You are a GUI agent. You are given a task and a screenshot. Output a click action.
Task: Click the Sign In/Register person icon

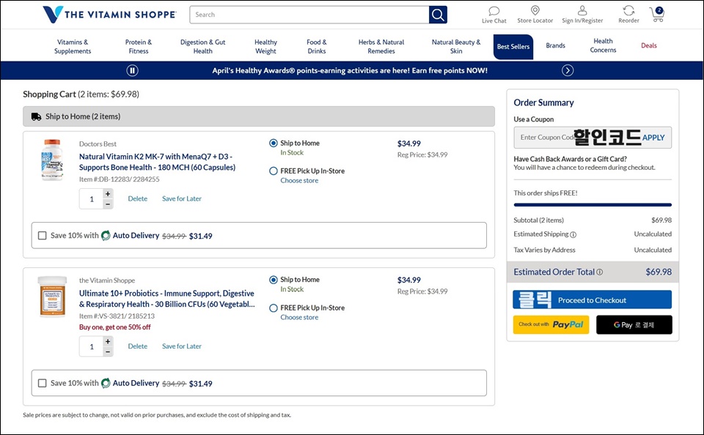(x=582, y=10)
